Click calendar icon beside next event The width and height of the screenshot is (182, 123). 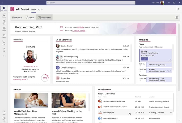point(61,27)
